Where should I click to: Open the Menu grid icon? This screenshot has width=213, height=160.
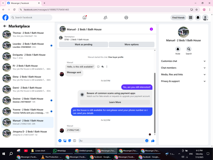[190, 17]
